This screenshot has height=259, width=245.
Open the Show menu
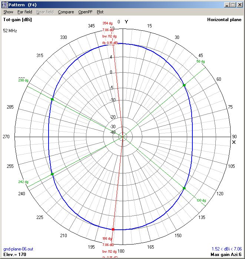[8, 12]
